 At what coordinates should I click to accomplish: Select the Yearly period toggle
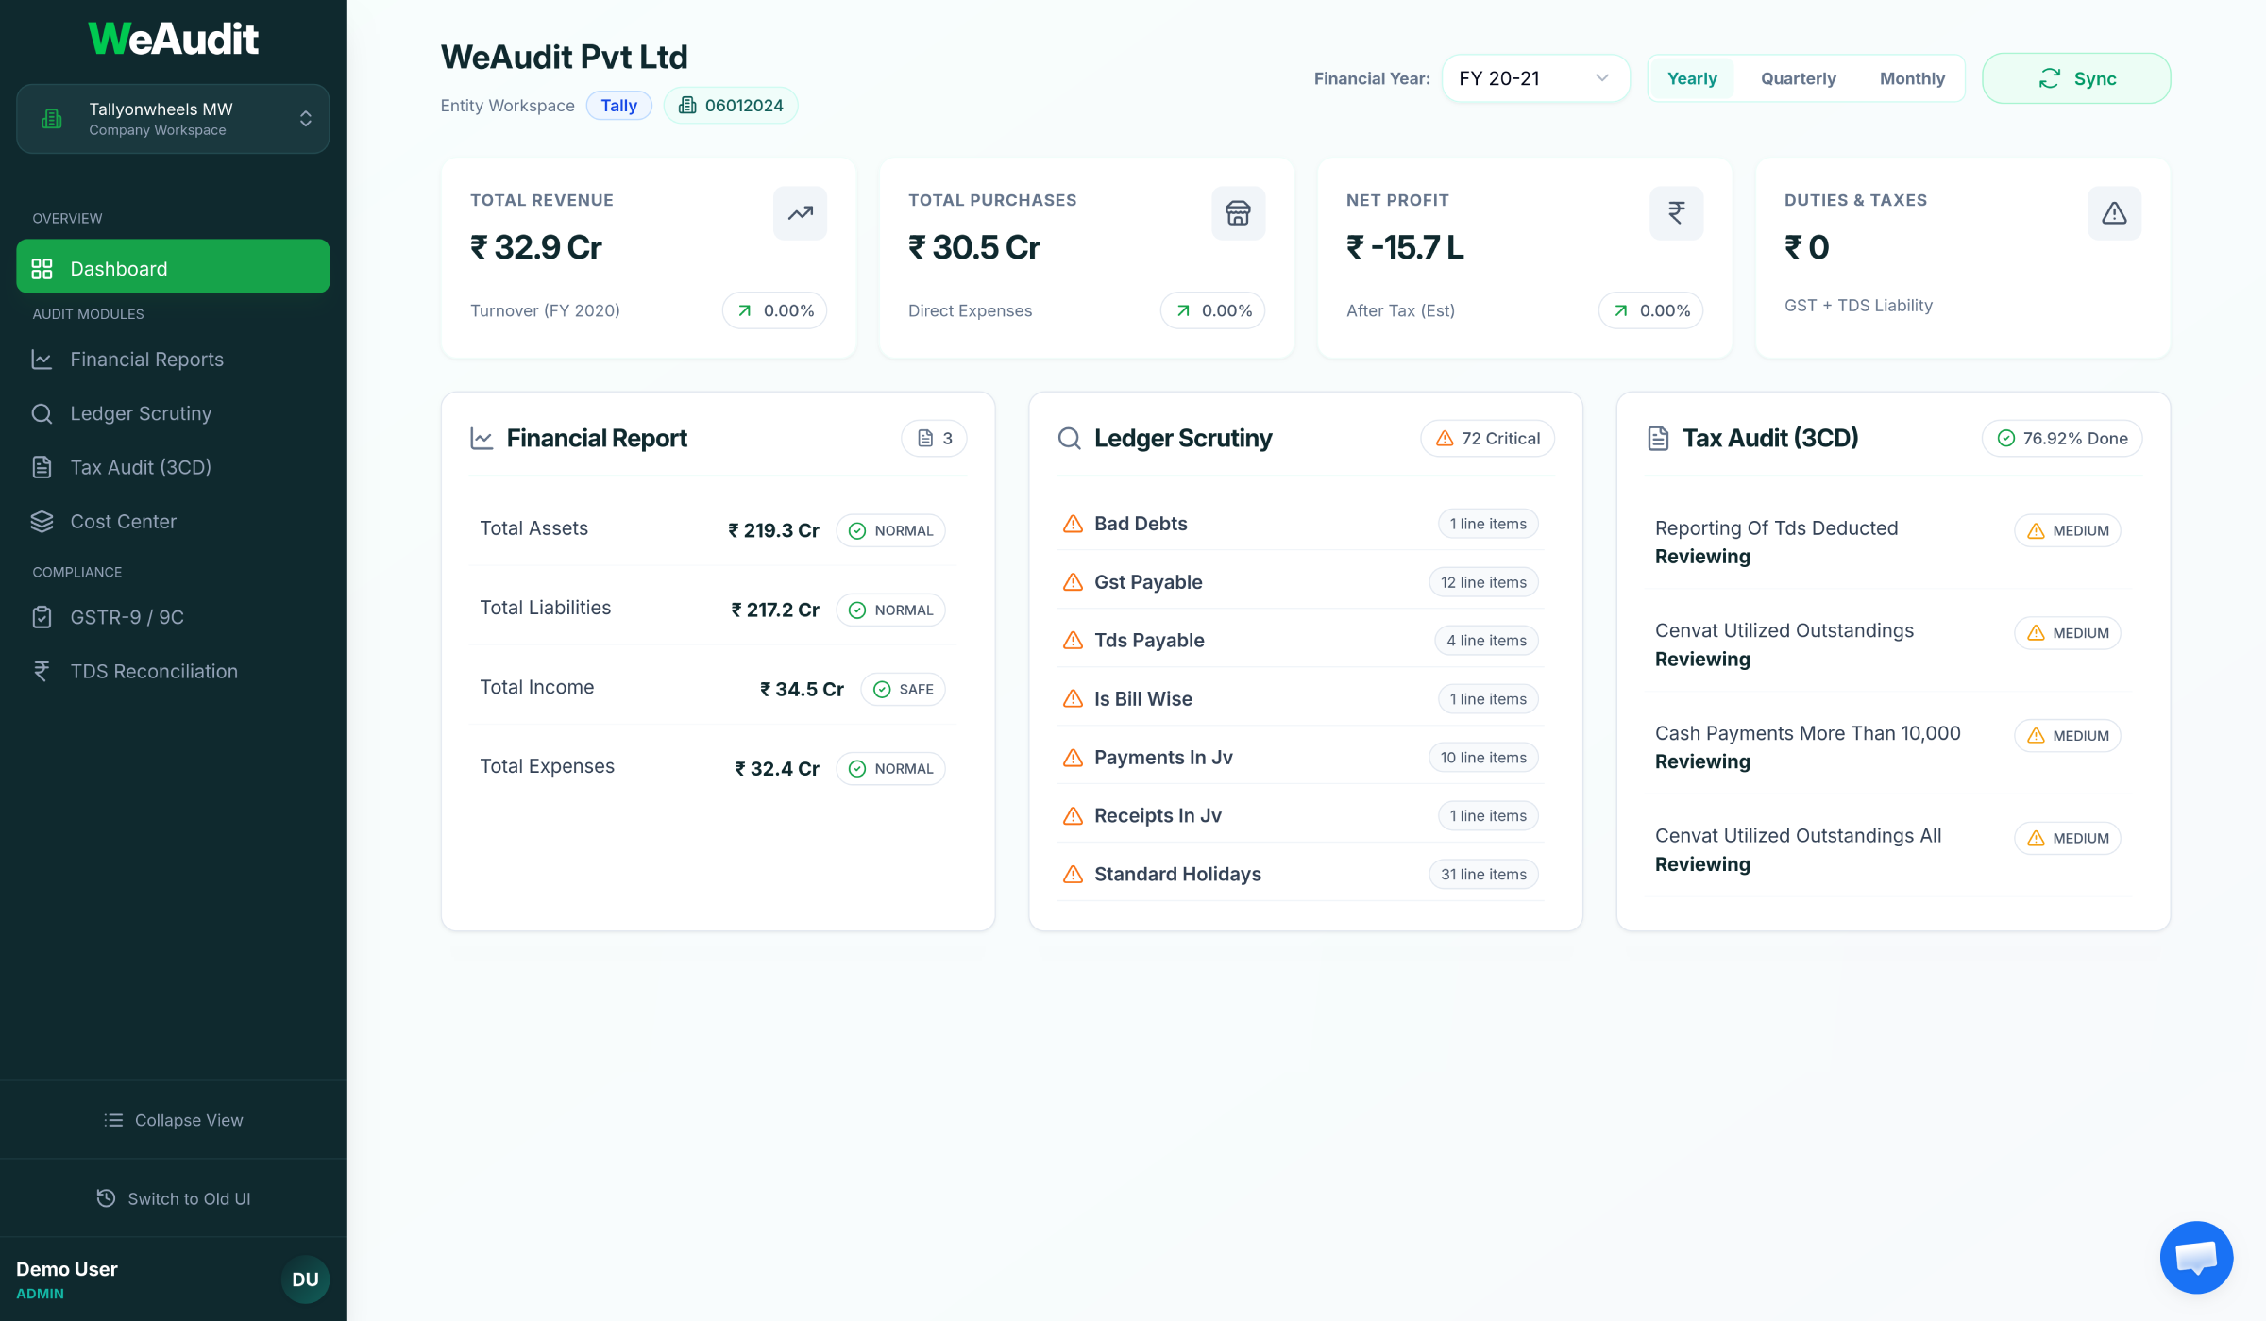click(1692, 78)
